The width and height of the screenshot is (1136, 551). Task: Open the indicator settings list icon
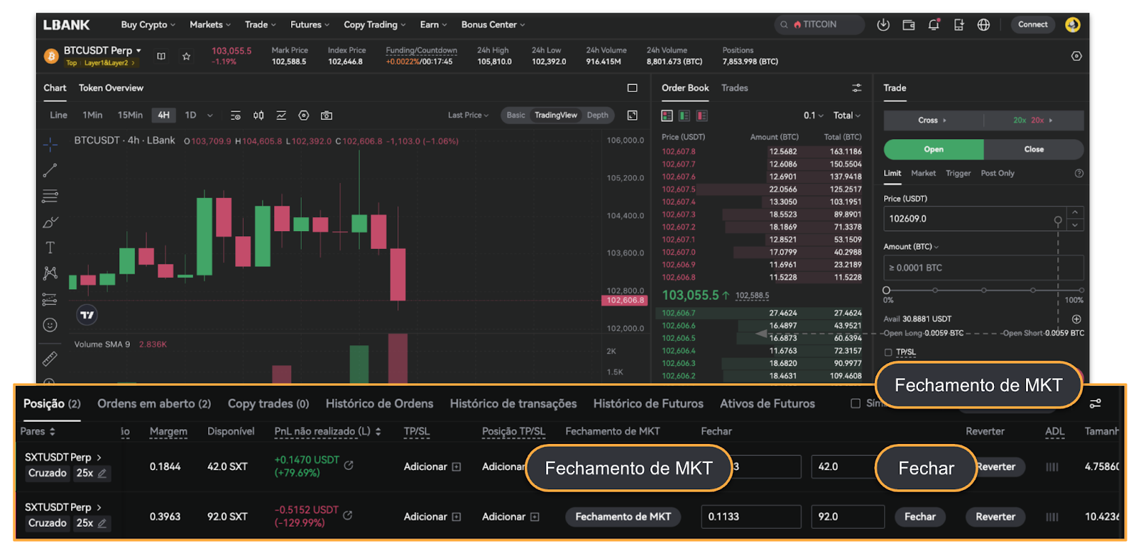point(236,115)
